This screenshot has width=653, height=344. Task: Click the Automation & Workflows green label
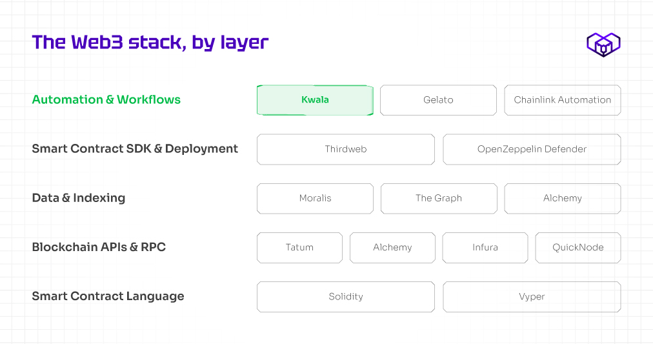tap(106, 99)
